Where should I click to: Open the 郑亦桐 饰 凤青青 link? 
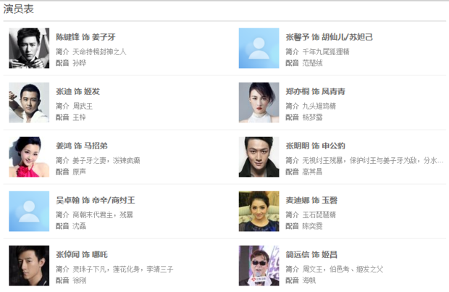[315, 91]
